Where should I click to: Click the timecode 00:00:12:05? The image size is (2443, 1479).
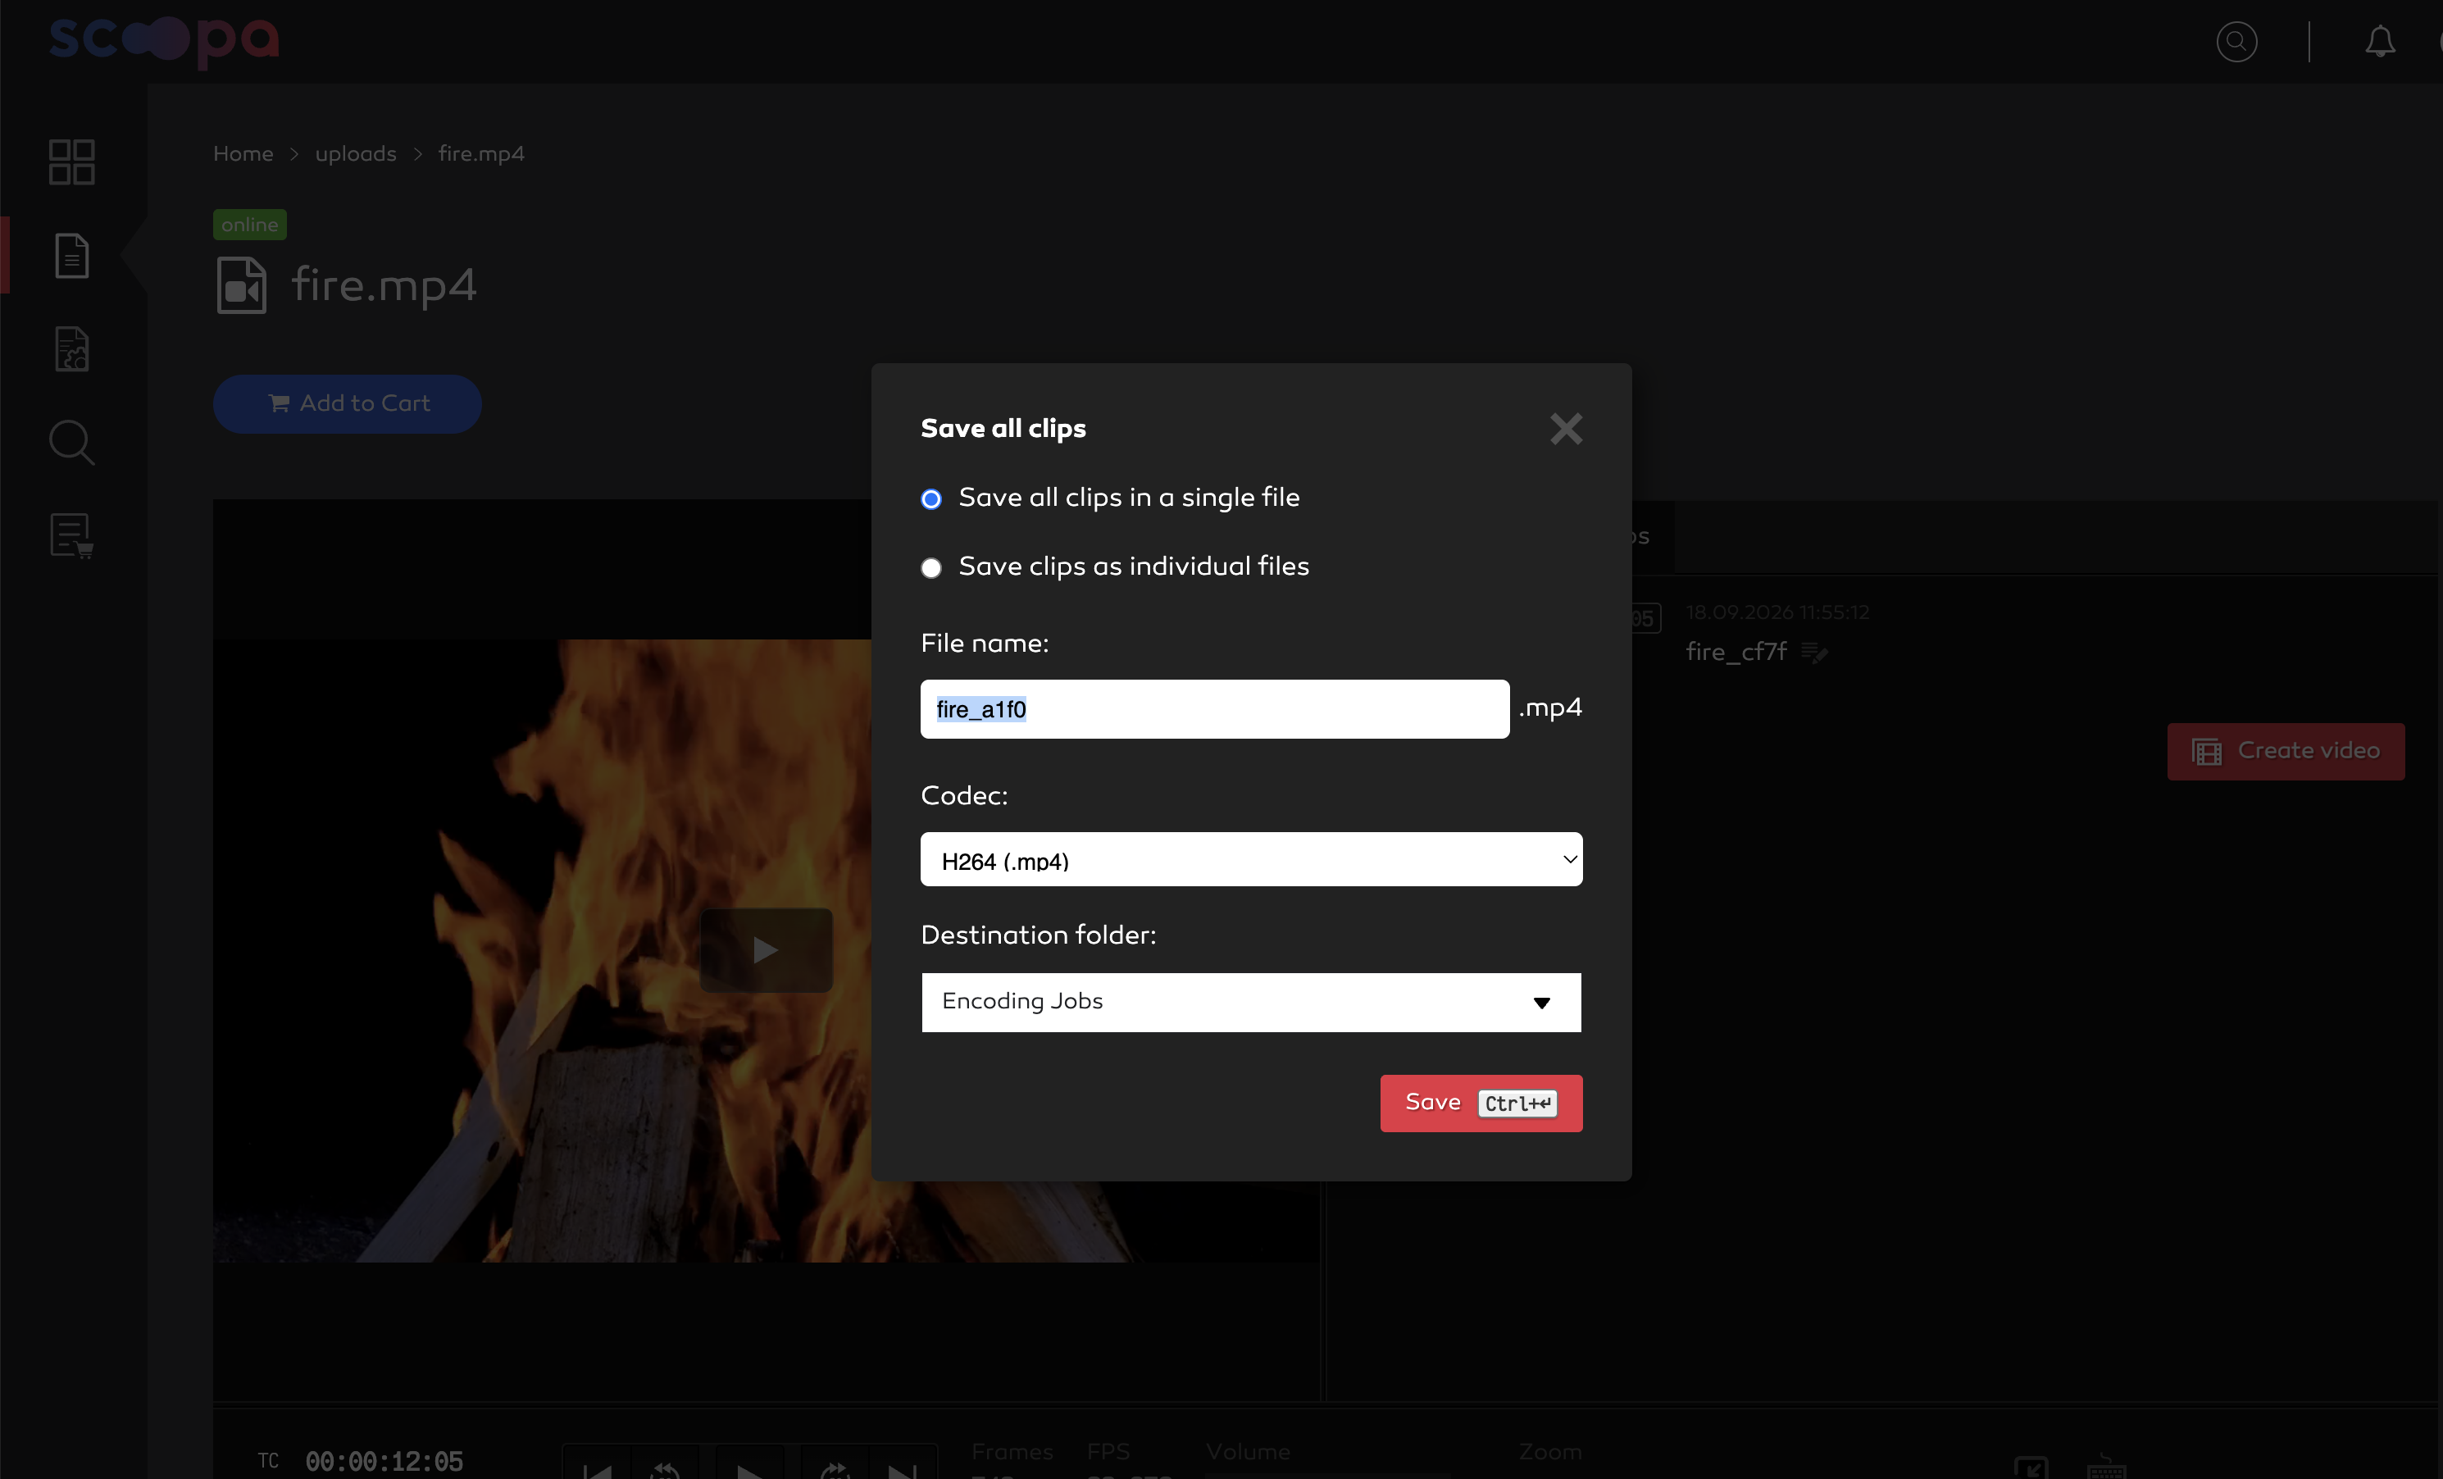point(384,1461)
